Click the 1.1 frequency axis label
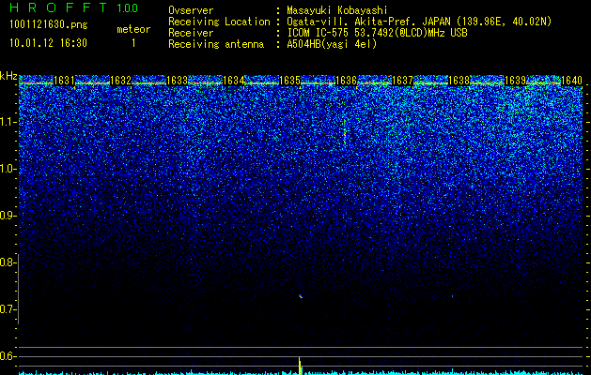Screen dimensions: 591x375 click(x=8, y=122)
